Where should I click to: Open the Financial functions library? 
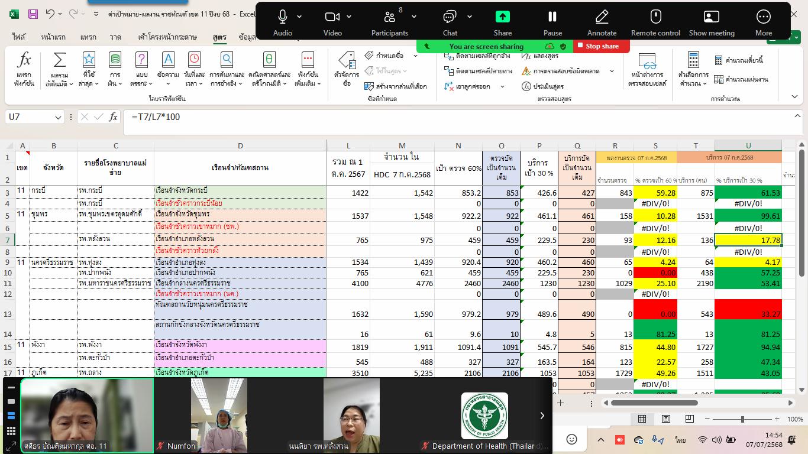click(x=115, y=69)
